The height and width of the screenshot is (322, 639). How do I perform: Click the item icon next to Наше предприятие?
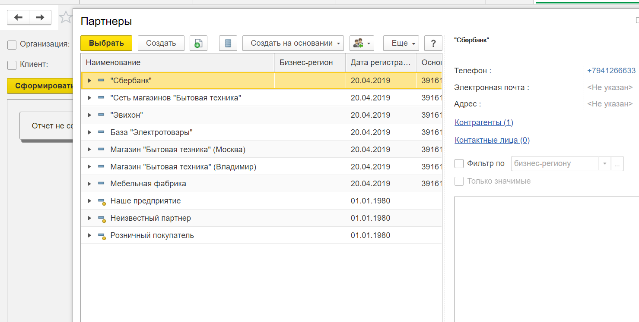point(102,201)
